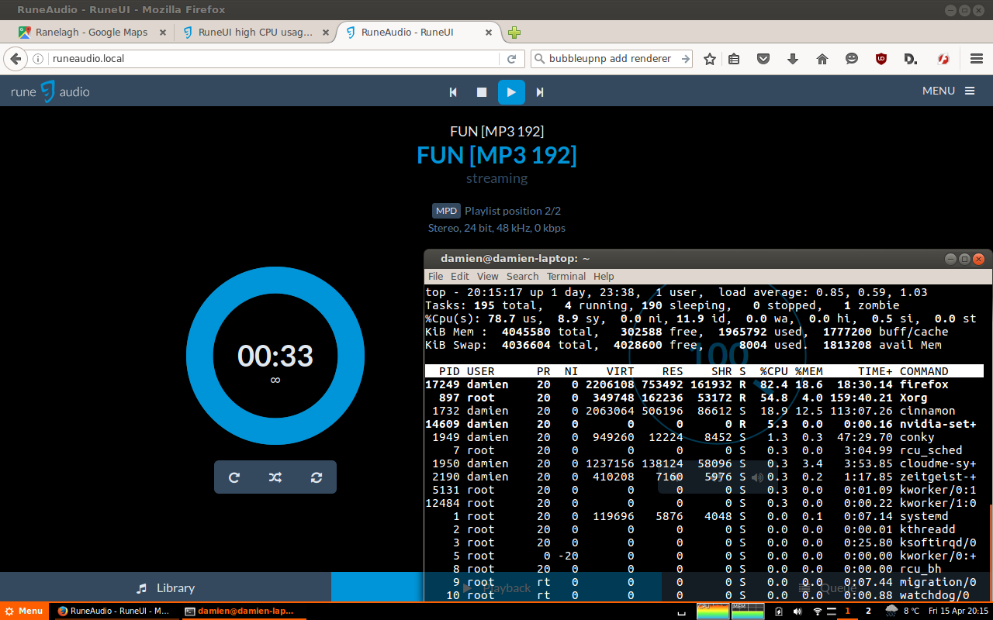Image resolution: width=993 pixels, height=620 pixels.
Task: Toggle repeat playback below the time knob
Action: tap(234, 477)
